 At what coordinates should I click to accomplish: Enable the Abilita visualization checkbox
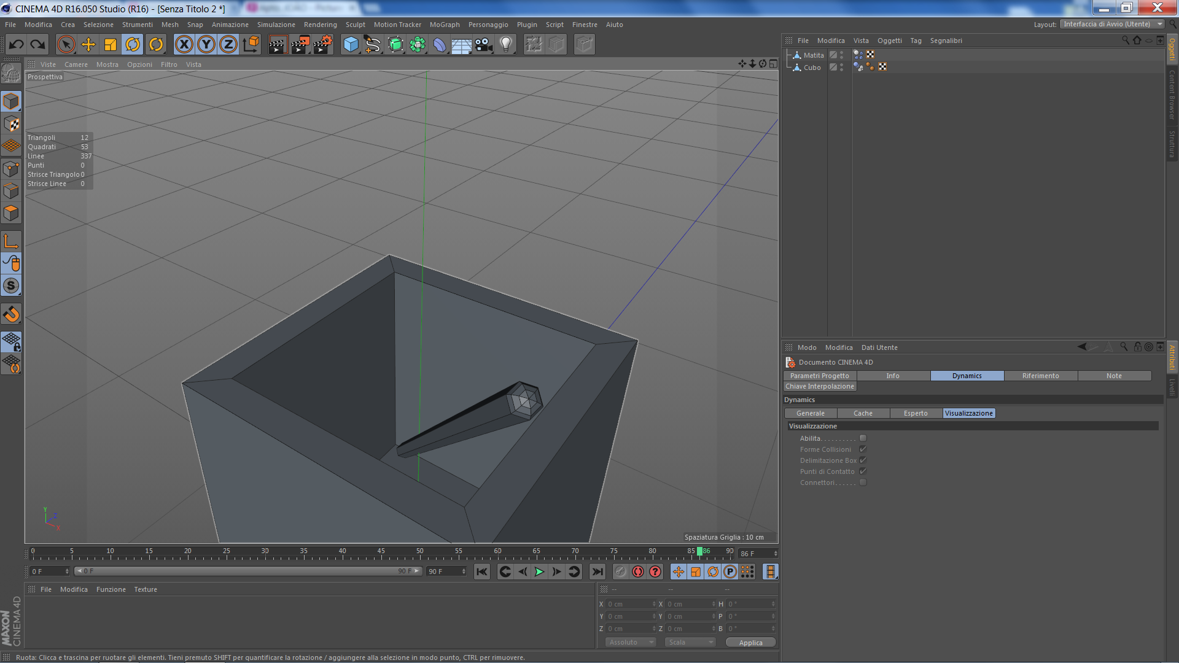(863, 438)
